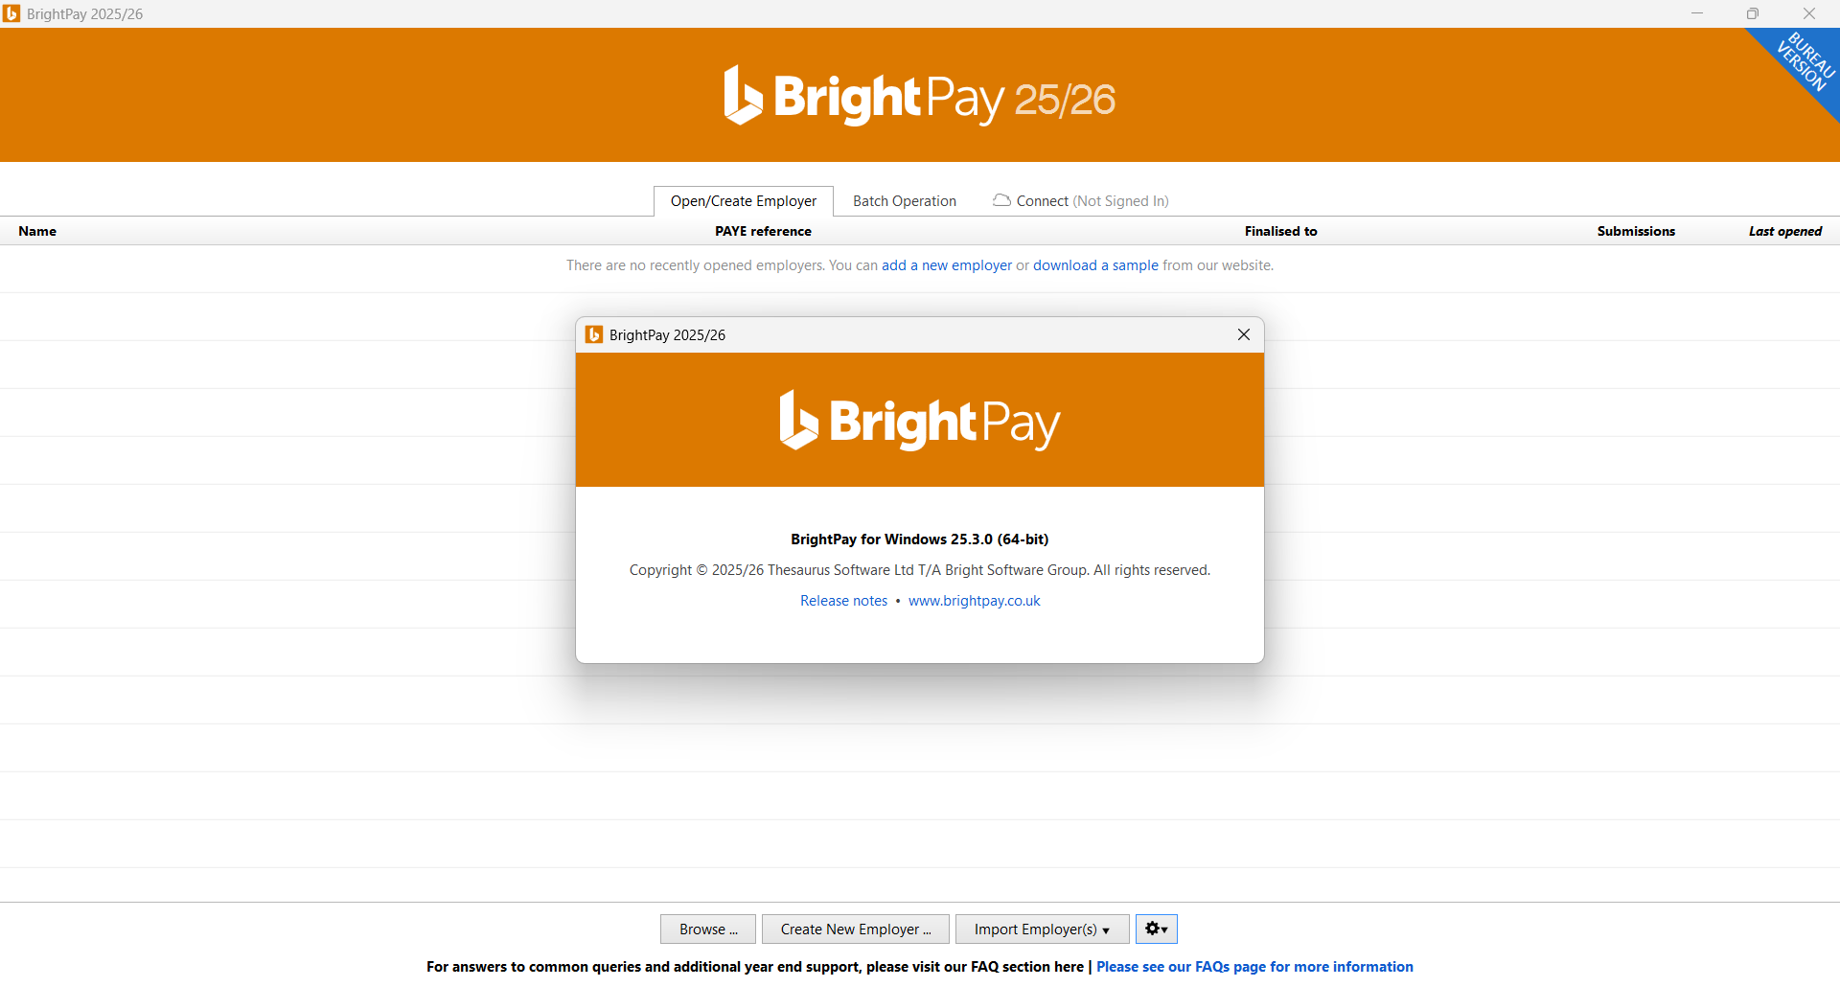Viewport: 1840px width, 987px height.
Task: Sort by the Submissions column header
Action: tap(1636, 231)
